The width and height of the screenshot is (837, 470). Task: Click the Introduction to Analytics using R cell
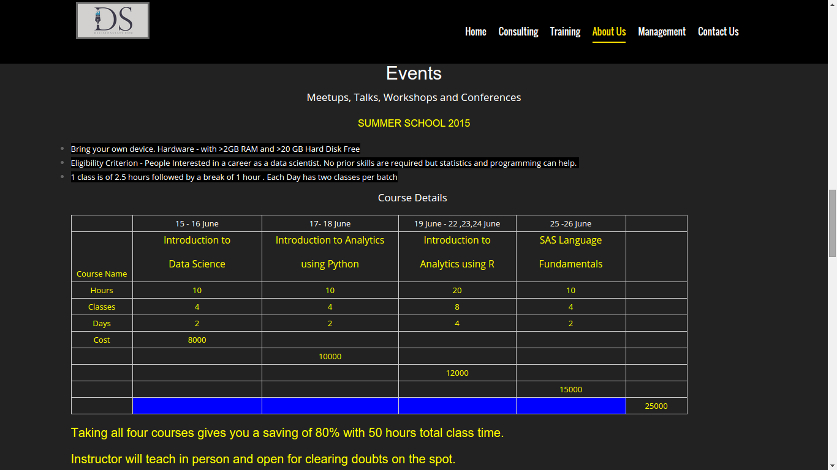click(x=457, y=252)
